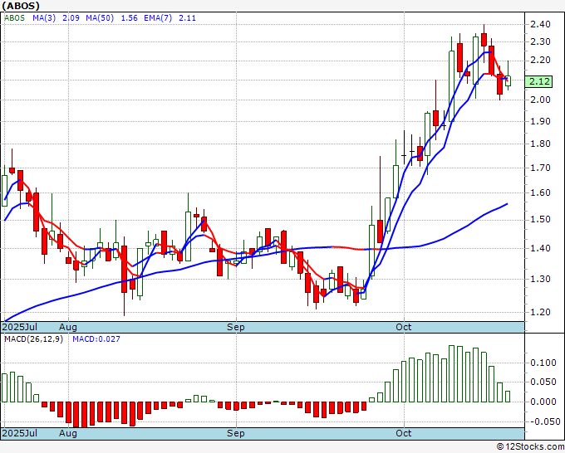Click the 1.20 price axis label
The height and width of the screenshot is (453, 565).
(x=540, y=312)
